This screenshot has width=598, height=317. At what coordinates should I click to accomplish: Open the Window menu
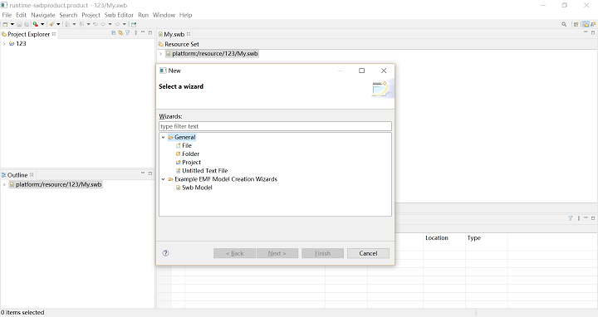[164, 15]
